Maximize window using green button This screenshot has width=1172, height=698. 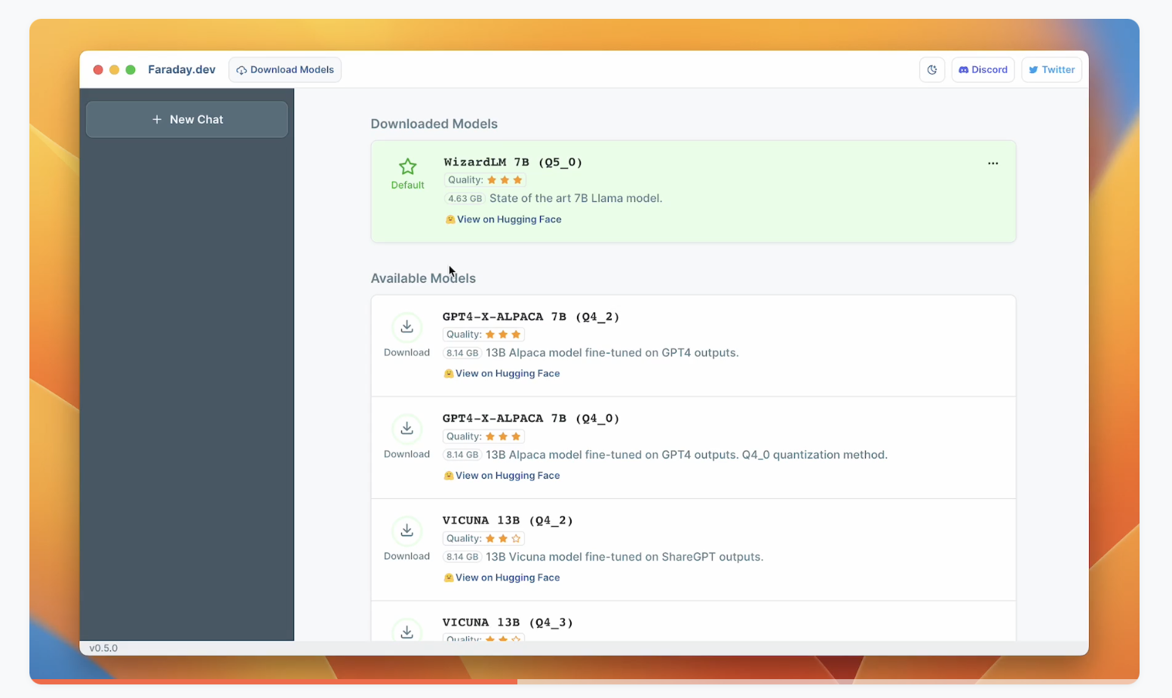coord(130,69)
